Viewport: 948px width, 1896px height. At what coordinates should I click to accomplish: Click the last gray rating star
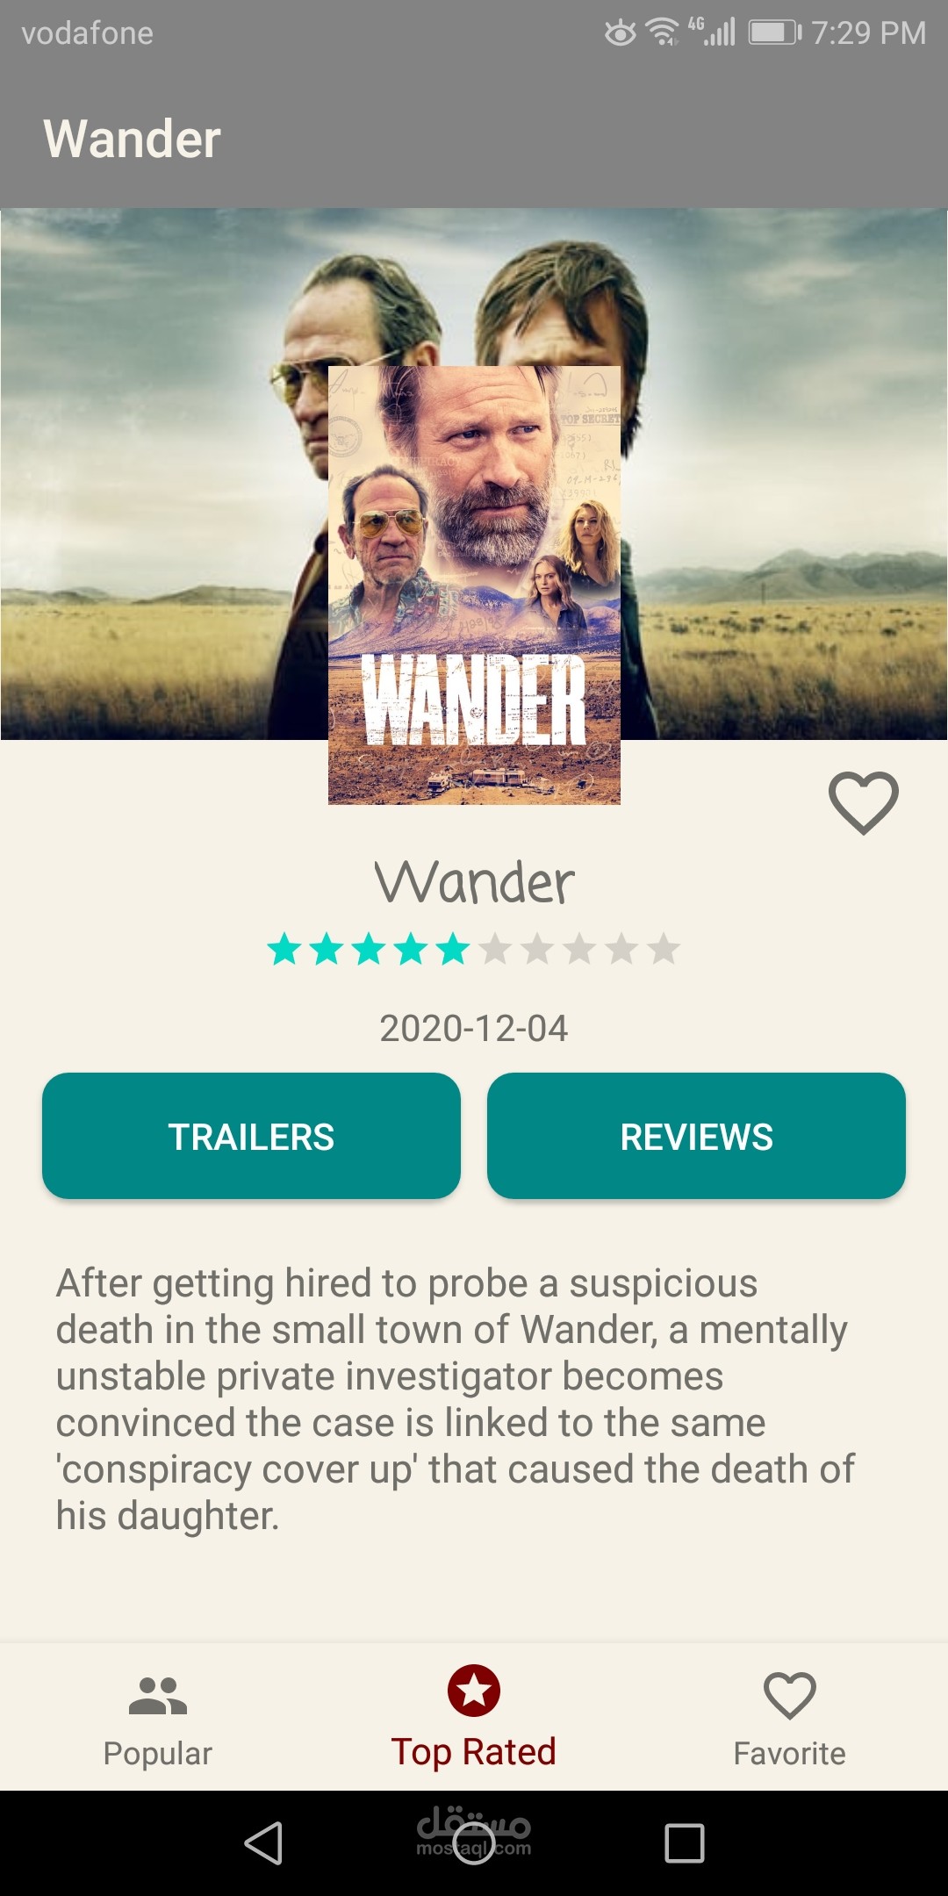tap(664, 949)
